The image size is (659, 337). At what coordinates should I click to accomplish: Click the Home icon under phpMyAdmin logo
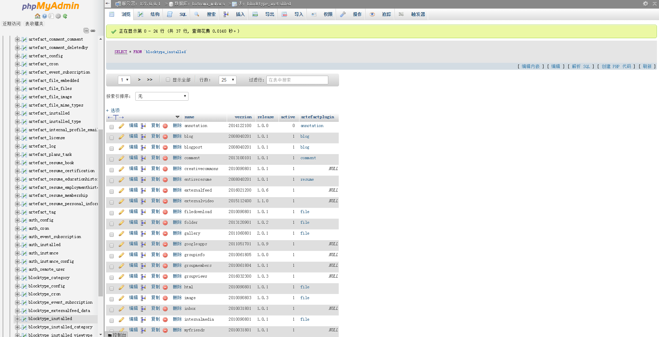tap(38, 16)
